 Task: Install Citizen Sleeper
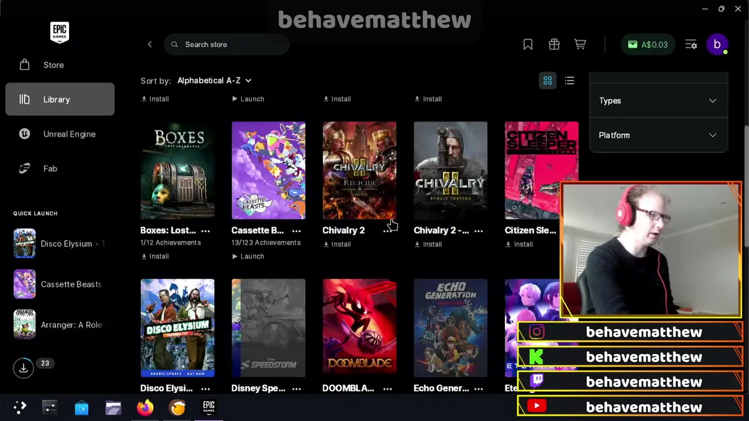click(x=520, y=244)
